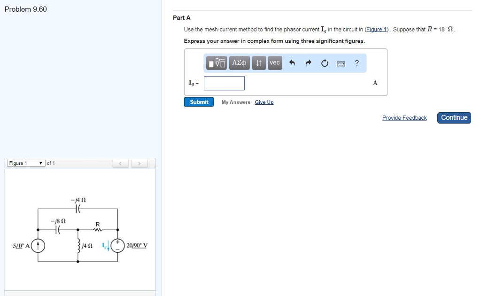Select the Greek letters AΣφ icon
Screen dimensions: 481x296
click(x=239, y=62)
